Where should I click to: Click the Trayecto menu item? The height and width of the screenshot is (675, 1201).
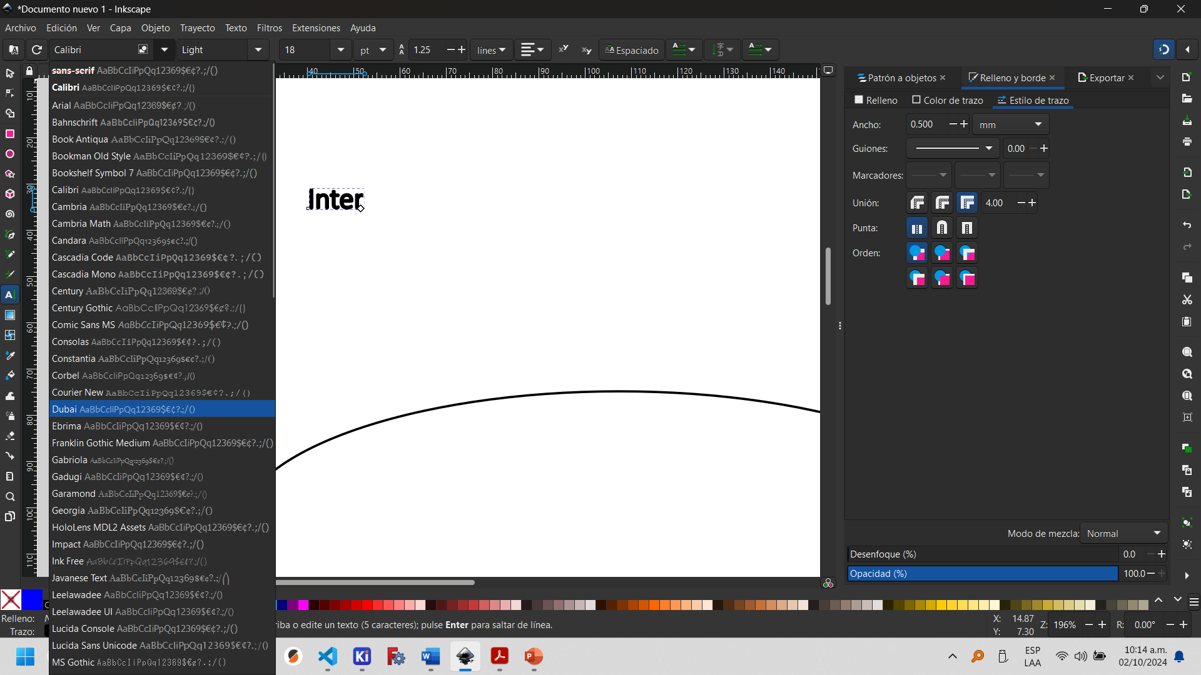196,28
